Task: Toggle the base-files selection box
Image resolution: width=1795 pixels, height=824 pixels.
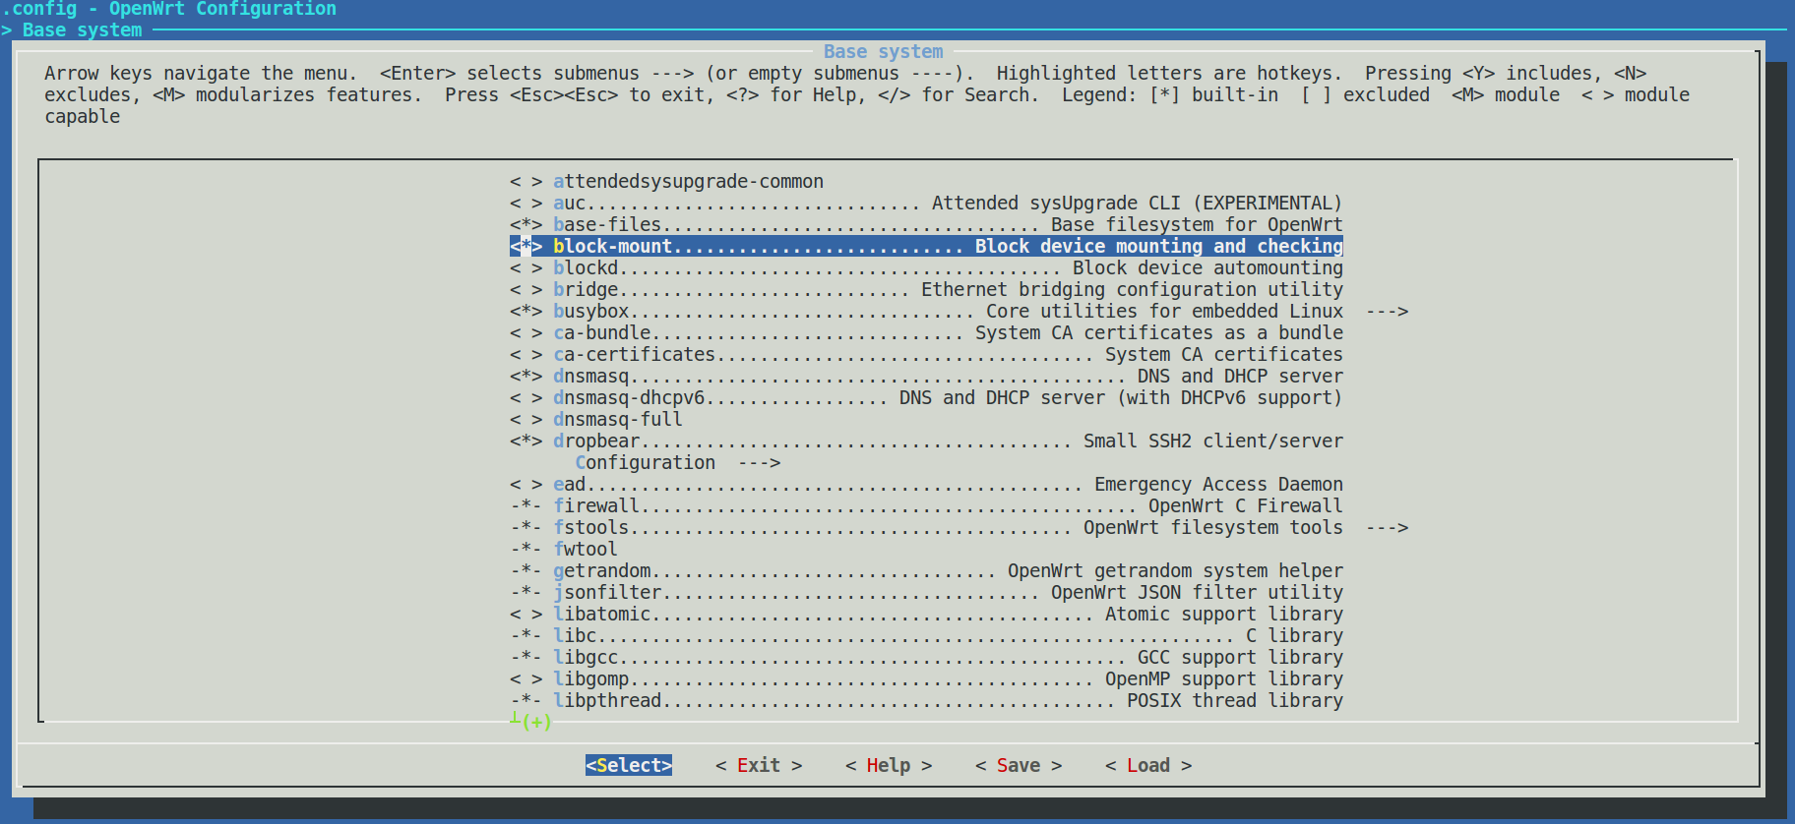Action: click(526, 225)
